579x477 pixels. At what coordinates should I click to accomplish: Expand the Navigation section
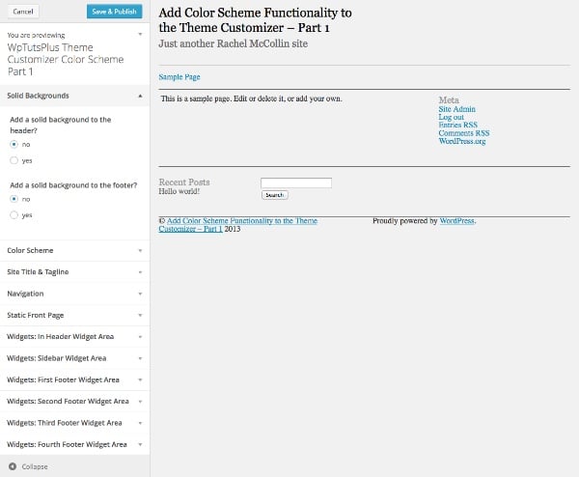point(75,294)
